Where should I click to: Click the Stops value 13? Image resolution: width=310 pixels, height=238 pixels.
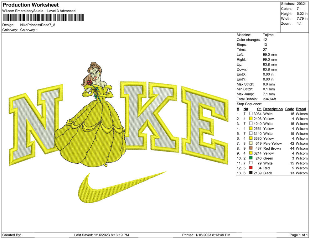[265, 45]
